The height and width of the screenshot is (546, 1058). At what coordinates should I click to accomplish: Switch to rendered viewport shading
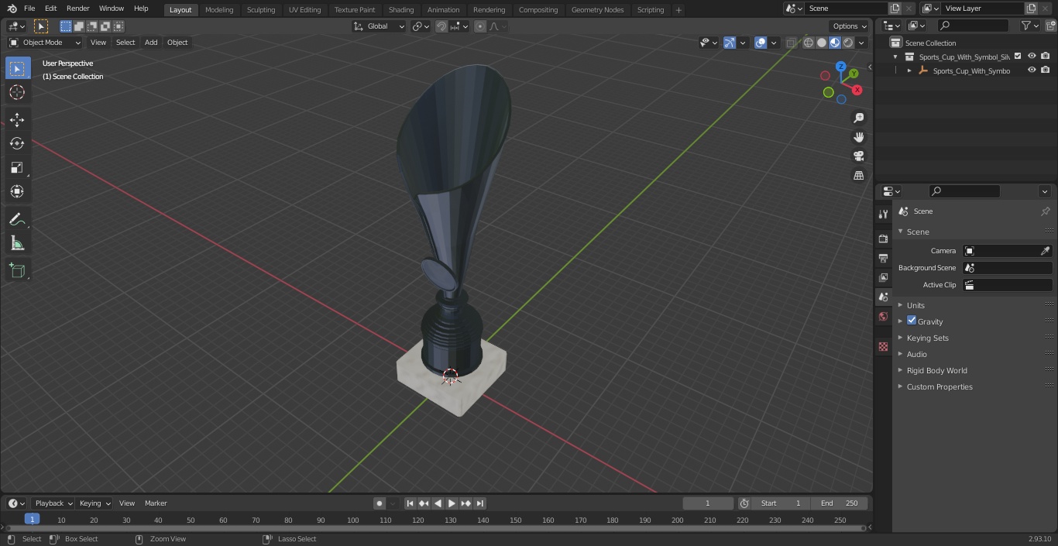[848, 43]
